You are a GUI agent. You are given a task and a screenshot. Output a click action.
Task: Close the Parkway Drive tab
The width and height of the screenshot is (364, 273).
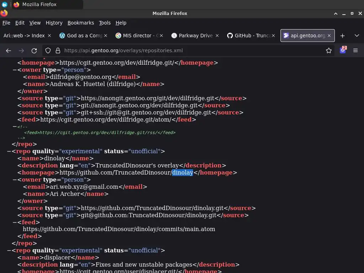click(217, 36)
